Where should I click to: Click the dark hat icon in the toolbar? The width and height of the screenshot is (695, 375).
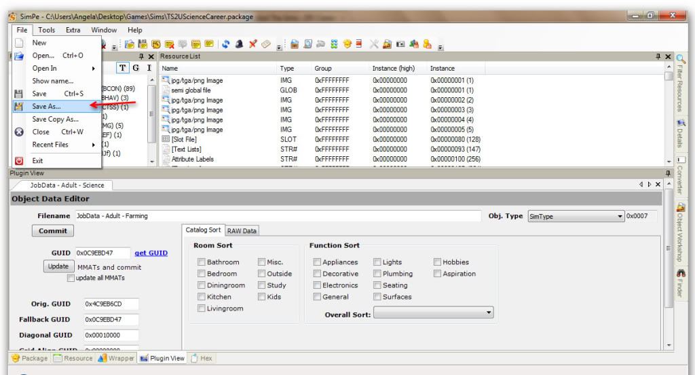[239, 44]
